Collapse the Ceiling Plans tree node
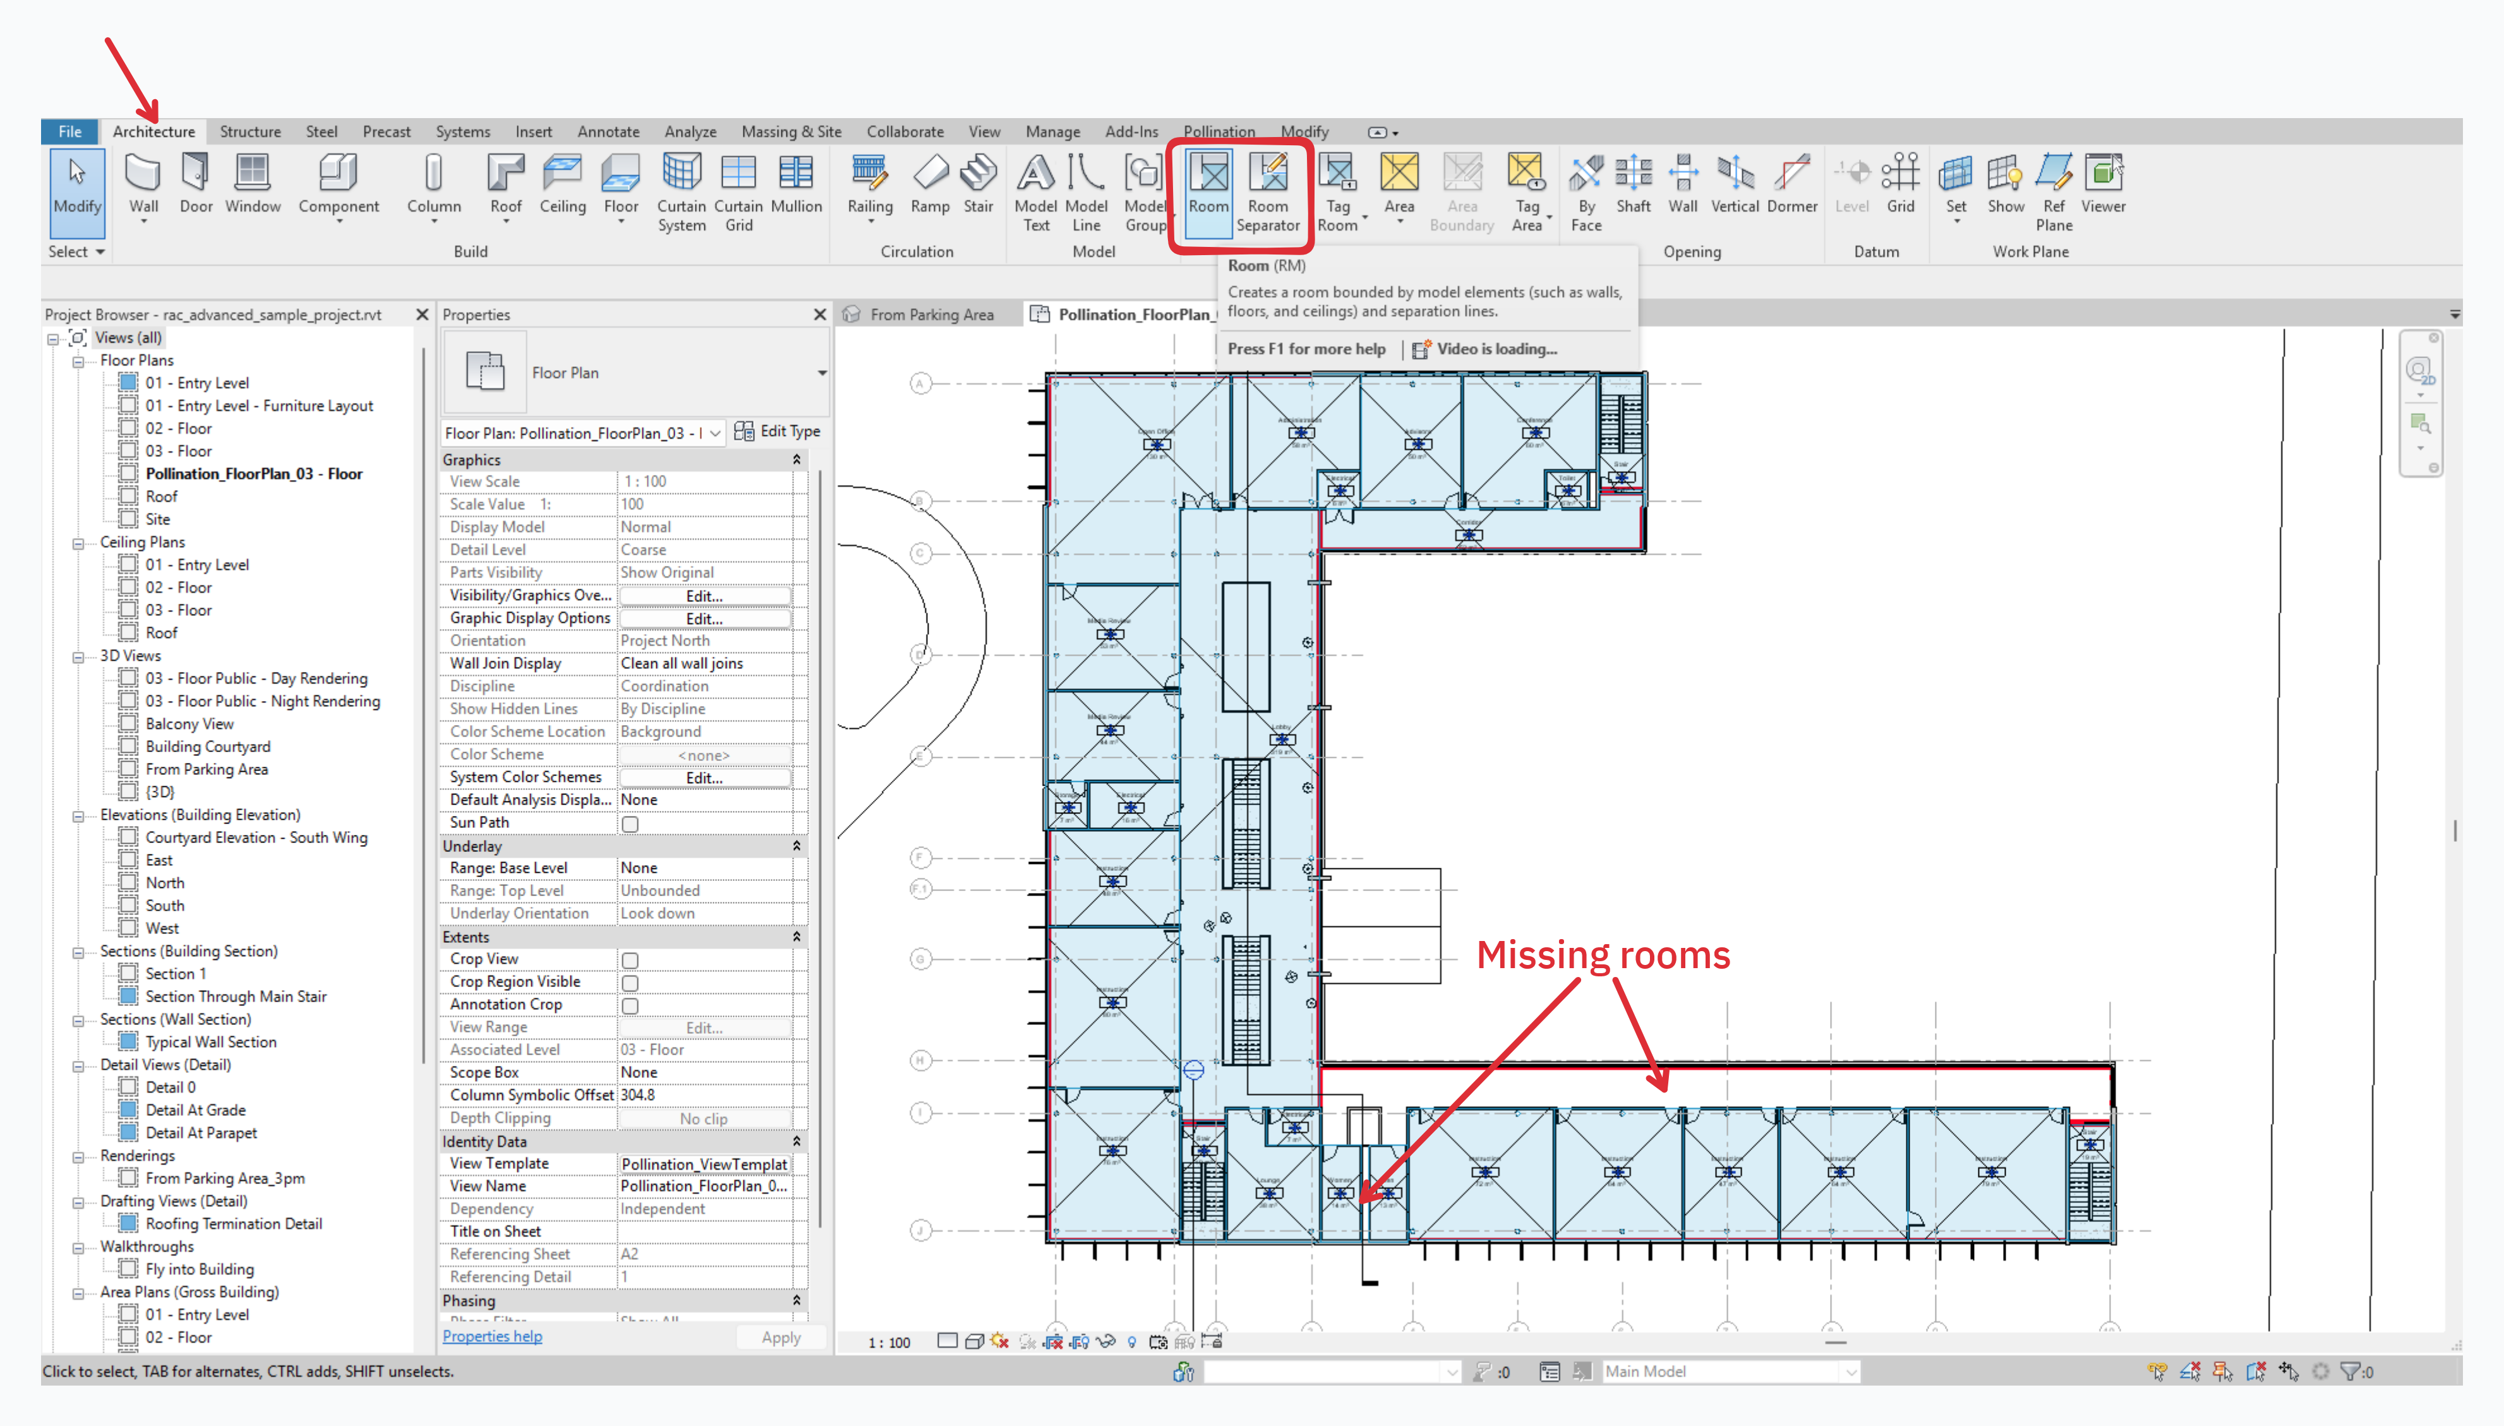The height and width of the screenshot is (1426, 2504). pyautogui.click(x=78, y=544)
